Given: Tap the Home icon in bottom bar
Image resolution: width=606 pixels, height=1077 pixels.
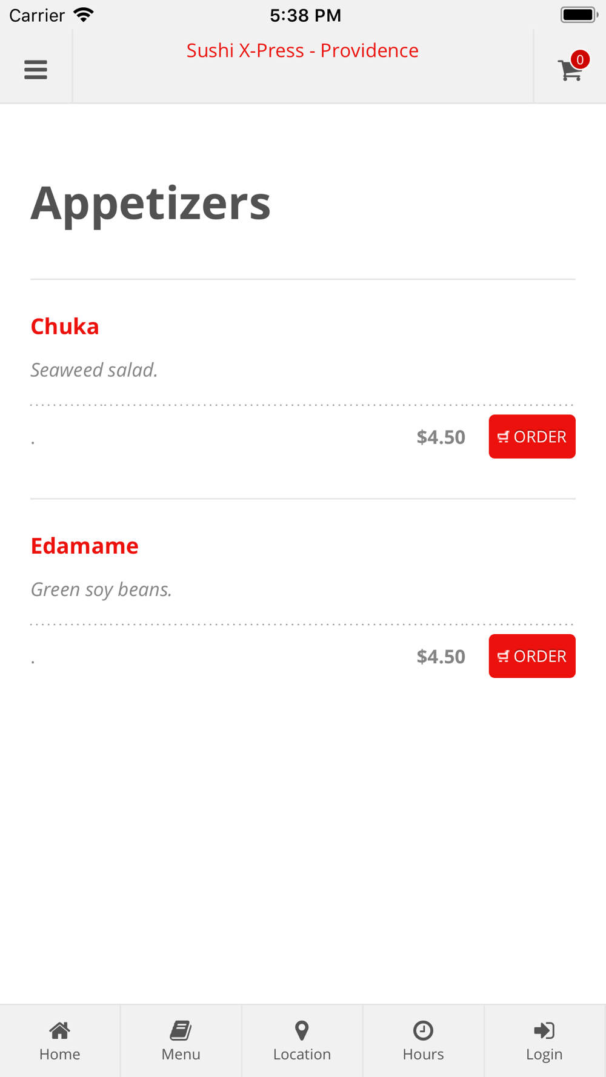Looking at the screenshot, I should point(59,1030).
